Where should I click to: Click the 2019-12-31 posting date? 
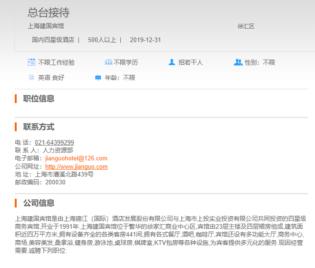145,40
